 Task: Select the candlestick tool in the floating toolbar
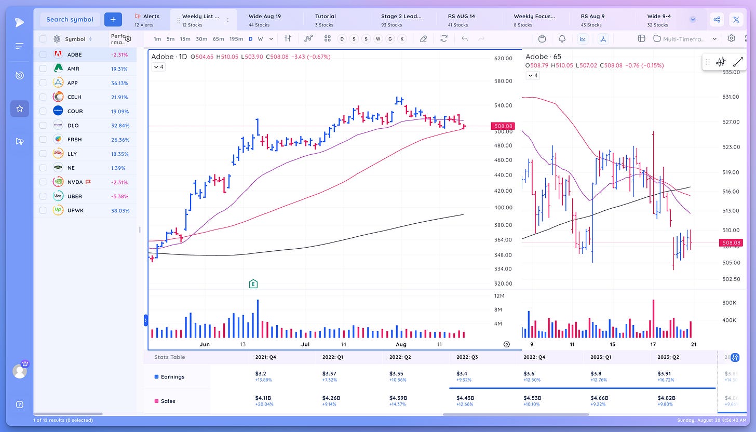721,62
